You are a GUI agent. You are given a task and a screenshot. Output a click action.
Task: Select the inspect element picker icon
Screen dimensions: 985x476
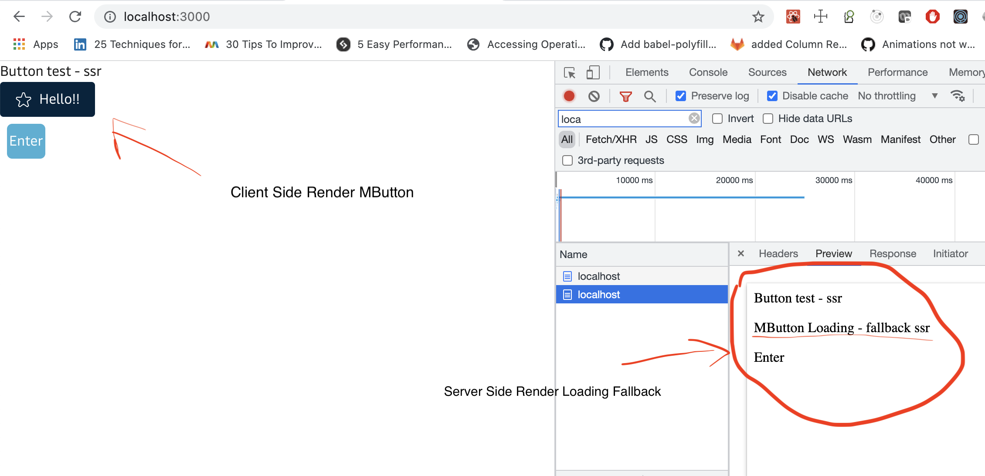coord(570,72)
